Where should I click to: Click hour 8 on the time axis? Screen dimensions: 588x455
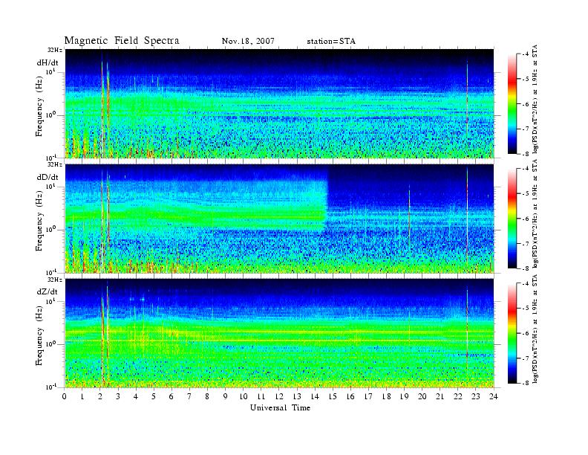(x=207, y=396)
